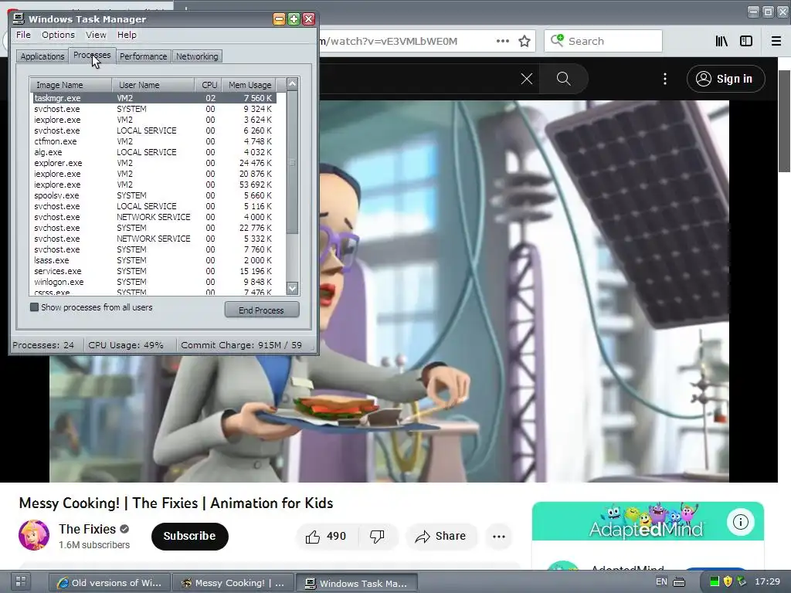
Task: Open the browser hamburger menu
Action: 776,42
